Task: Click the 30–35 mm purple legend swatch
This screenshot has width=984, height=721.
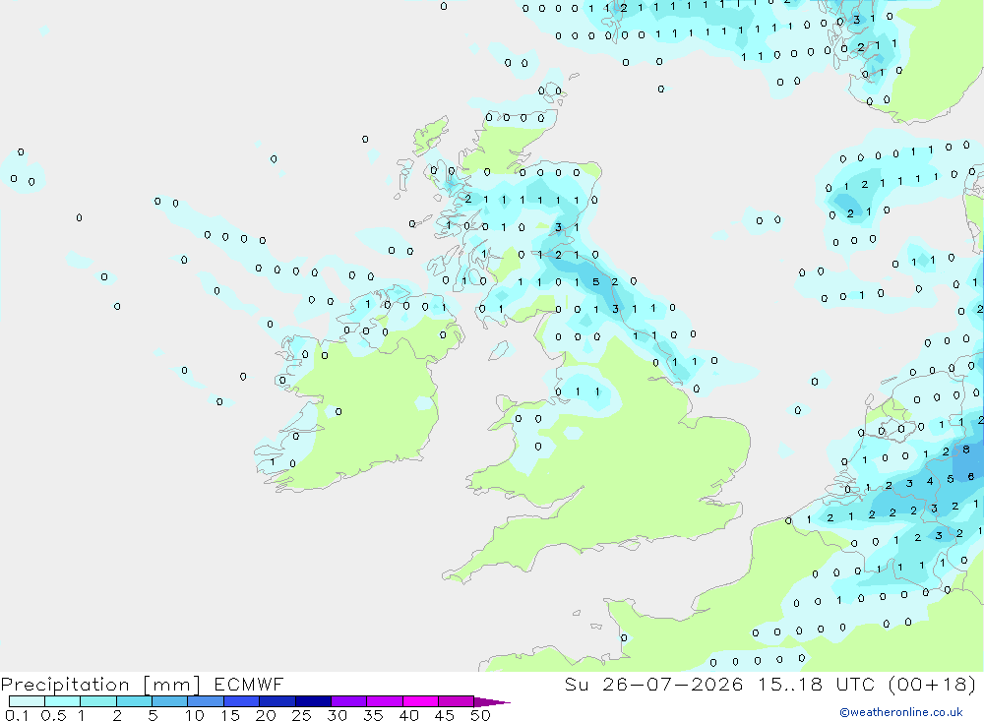Action: pos(348,701)
